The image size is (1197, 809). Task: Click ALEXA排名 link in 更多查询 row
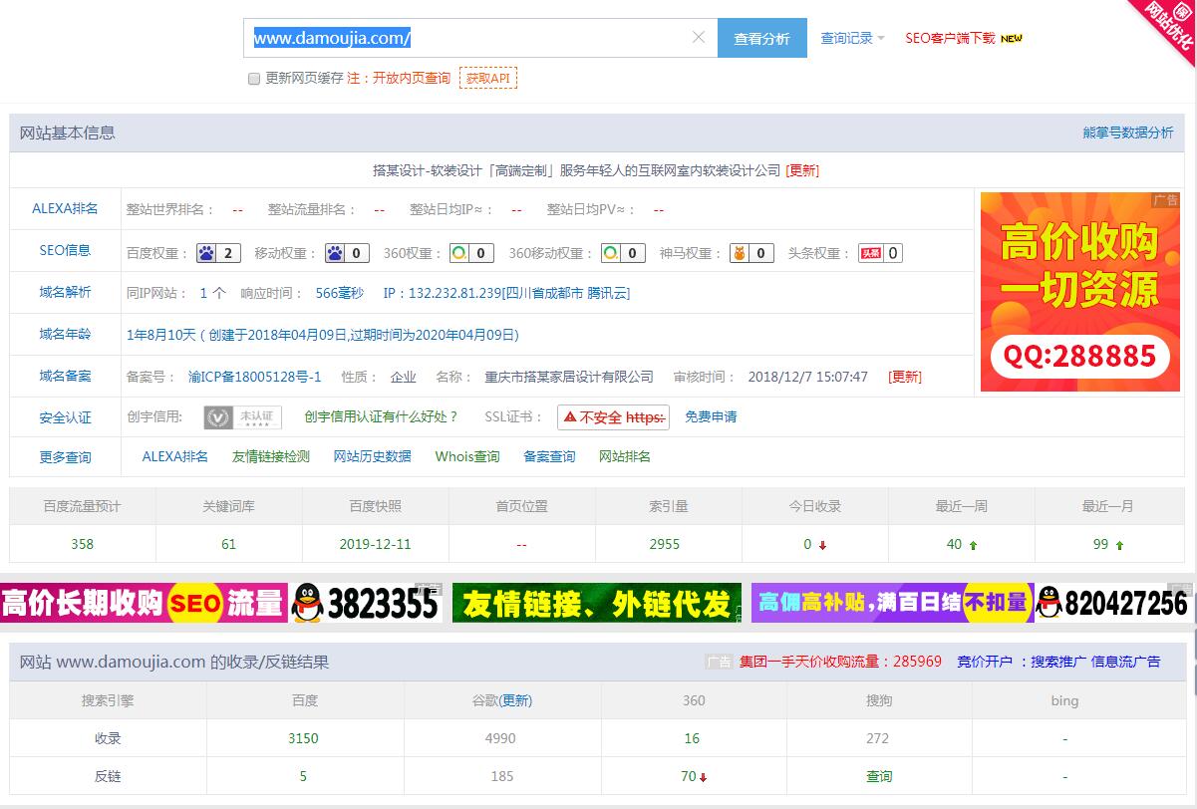click(175, 456)
